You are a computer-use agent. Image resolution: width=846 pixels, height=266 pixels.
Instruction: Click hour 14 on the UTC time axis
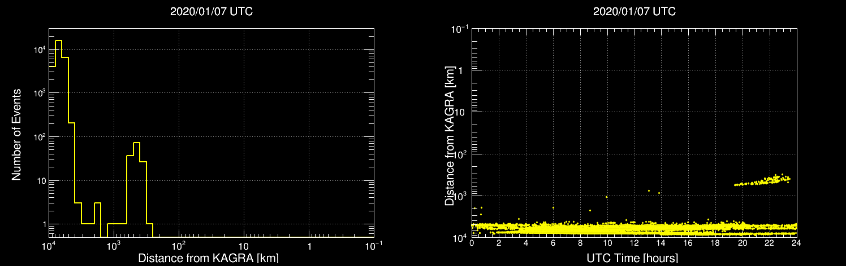coord(661,243)
